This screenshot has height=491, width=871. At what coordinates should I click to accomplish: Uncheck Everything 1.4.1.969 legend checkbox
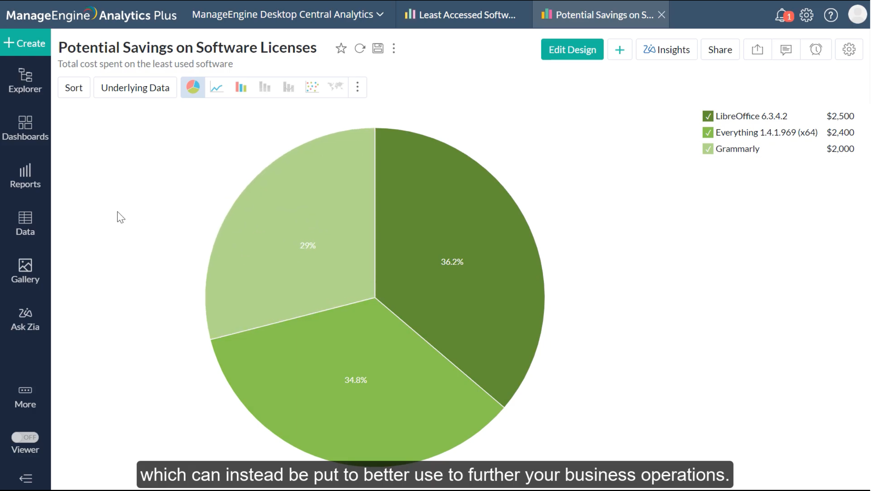(x=708, y=132)
